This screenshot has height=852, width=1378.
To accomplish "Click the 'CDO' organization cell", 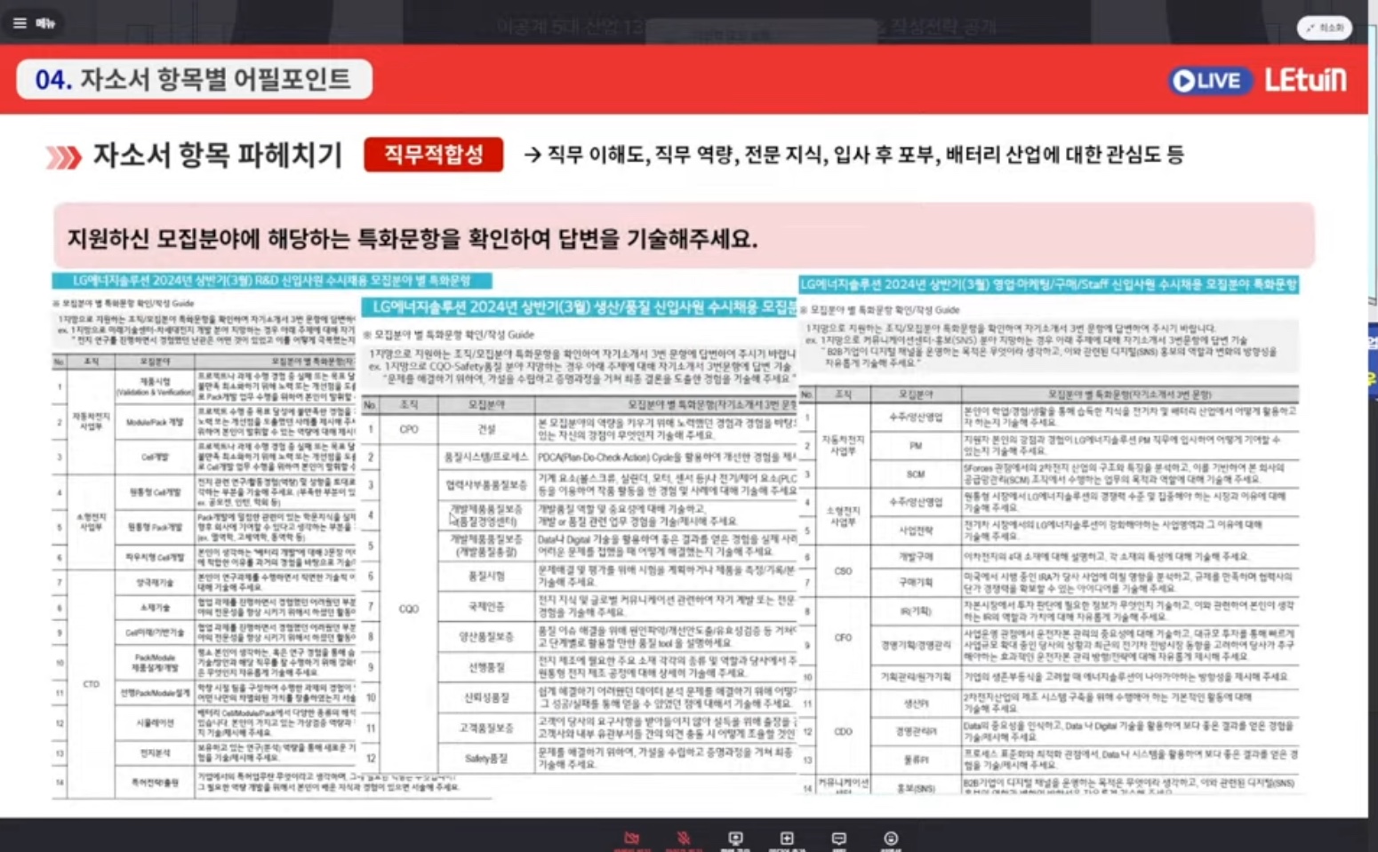I will point(843,732).
